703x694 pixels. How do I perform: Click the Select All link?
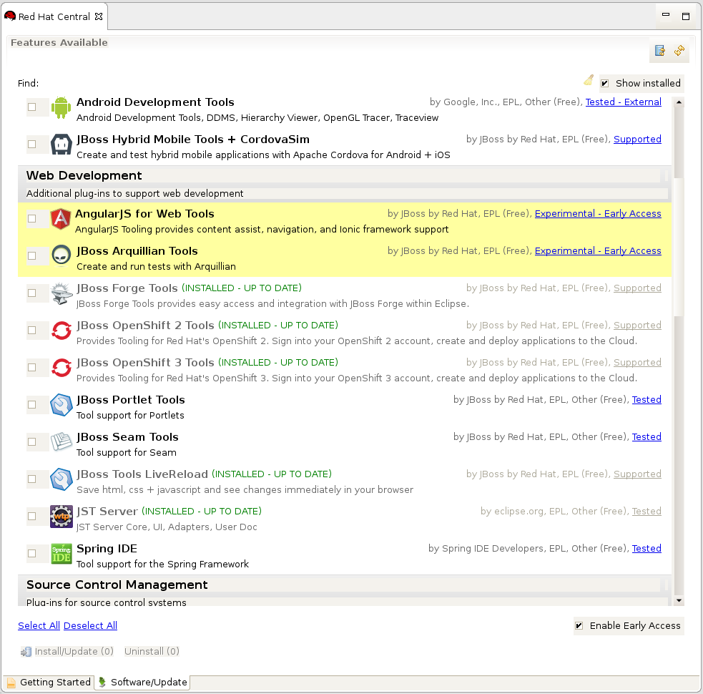(39, 626)
